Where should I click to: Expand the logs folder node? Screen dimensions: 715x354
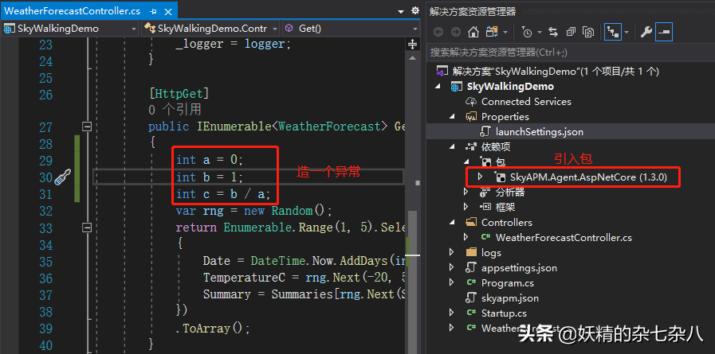point(452,252)
